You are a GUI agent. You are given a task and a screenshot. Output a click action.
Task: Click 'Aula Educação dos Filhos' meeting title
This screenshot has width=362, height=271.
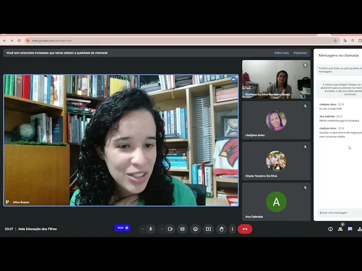pos(37,229)
